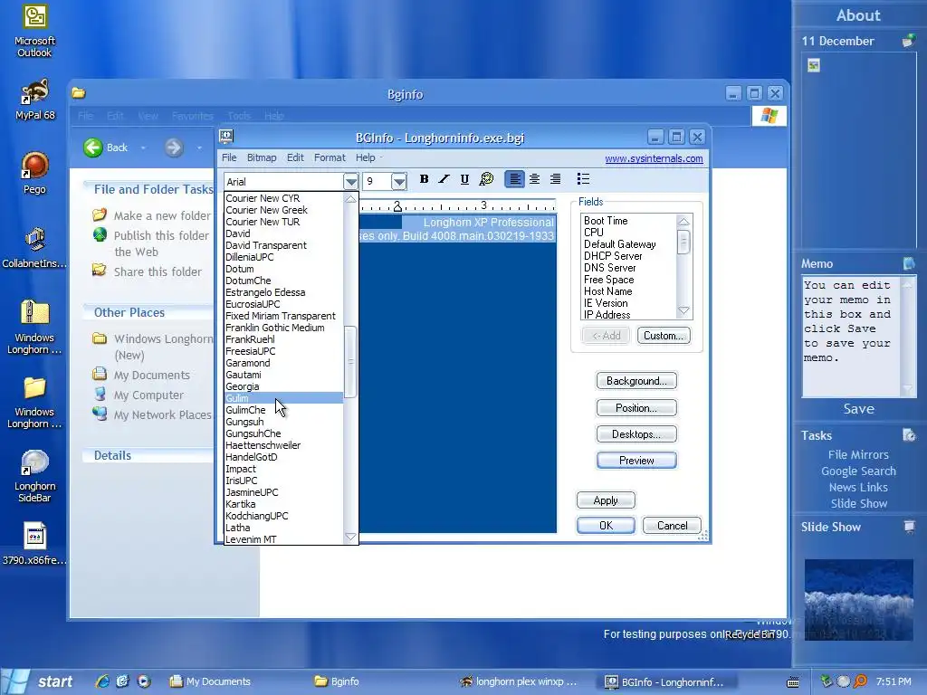The width and height of the screenshot is (927, 695).
Task: Click the Back arrow in Bginfo explorer window
Action: [x=93, y=148]
